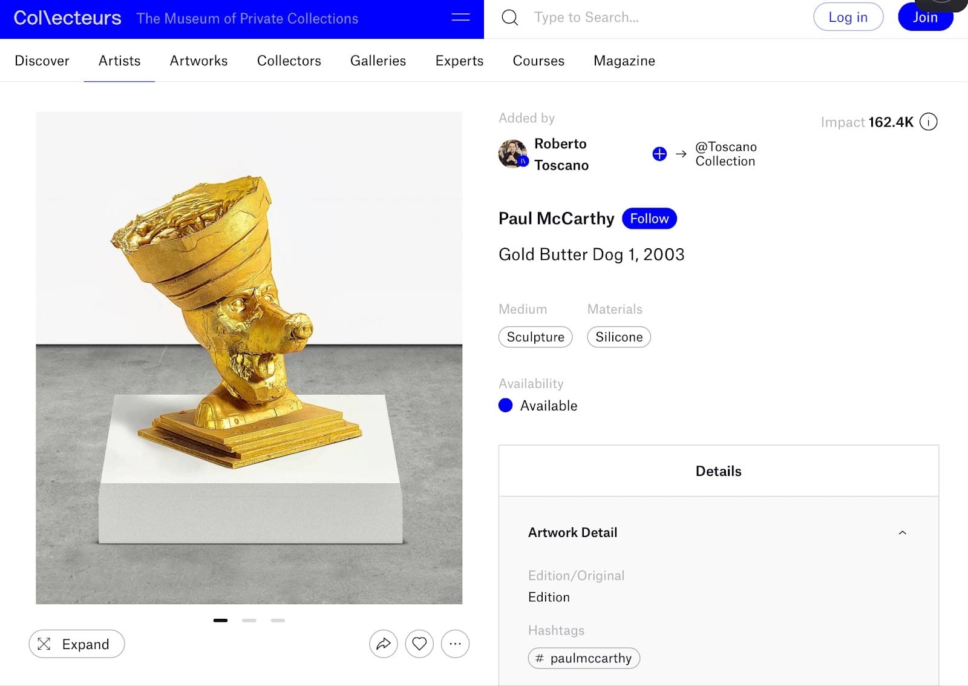Expand the artwork image view

(77, 644)
